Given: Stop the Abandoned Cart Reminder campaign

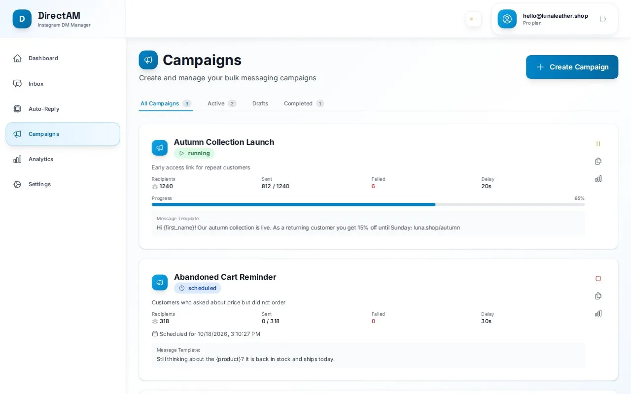Looking at the screenshot, I should pyautogui.click(x=598, y=279).
